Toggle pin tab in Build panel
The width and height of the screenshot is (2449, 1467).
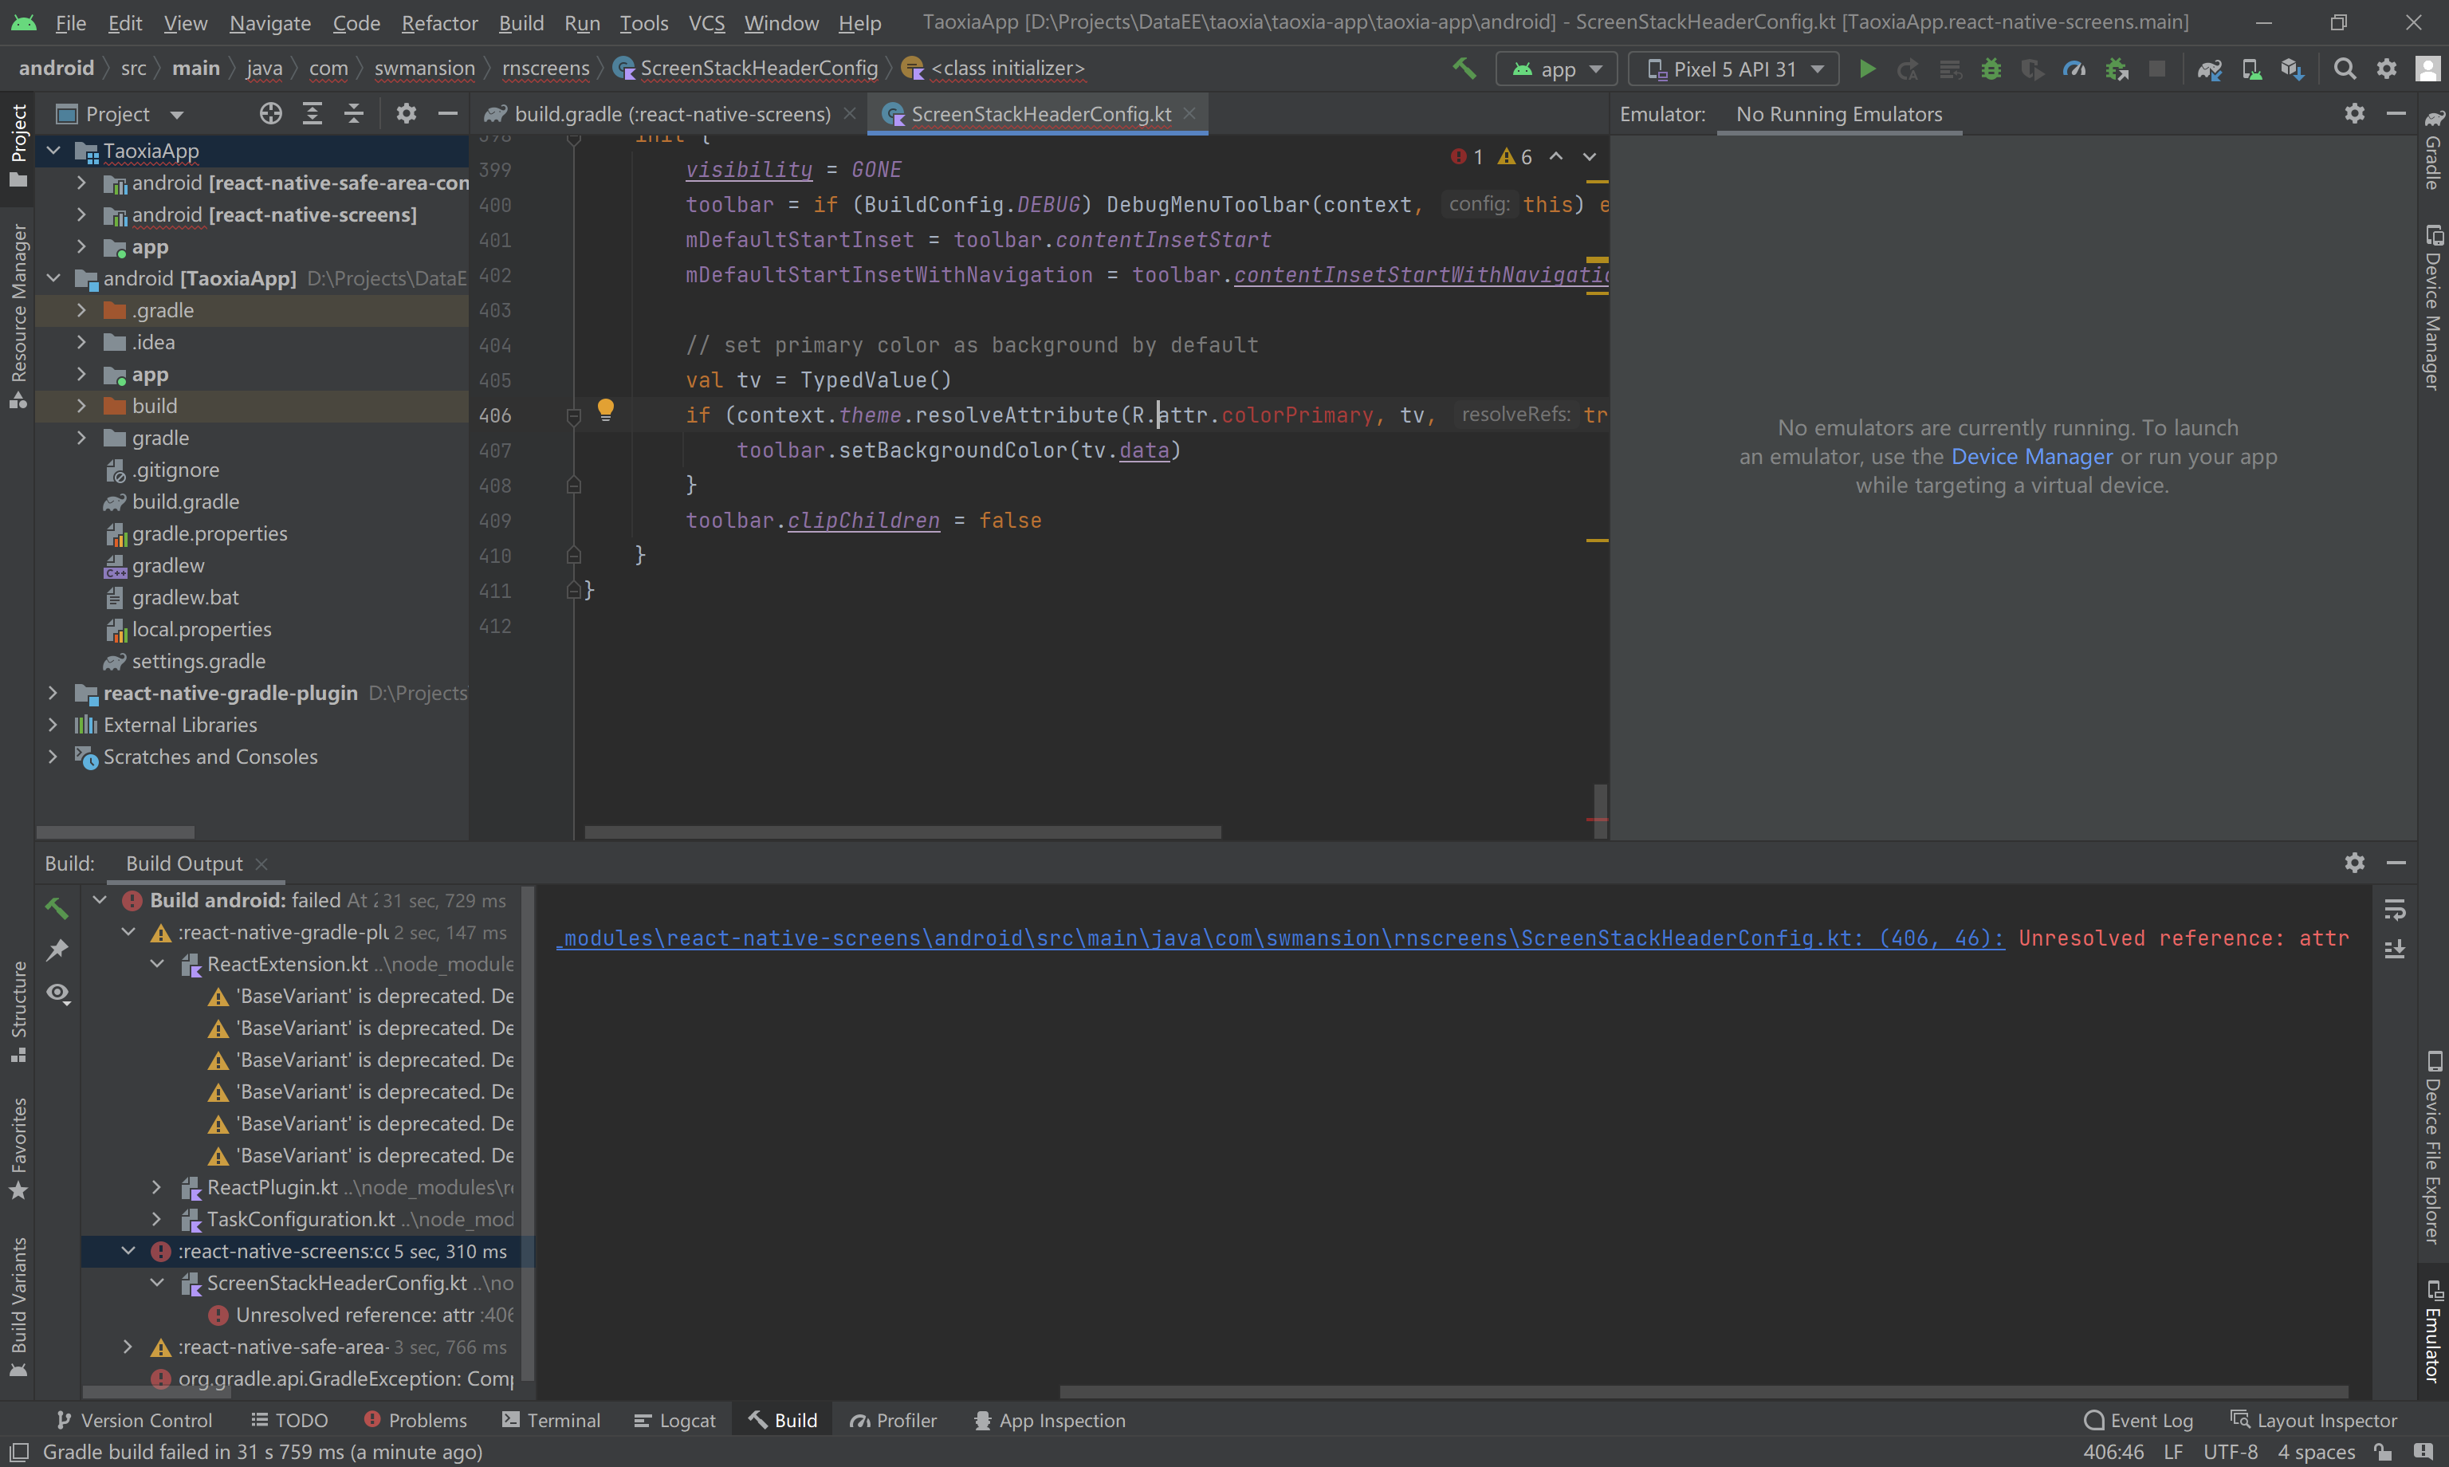tap(58, 950)
